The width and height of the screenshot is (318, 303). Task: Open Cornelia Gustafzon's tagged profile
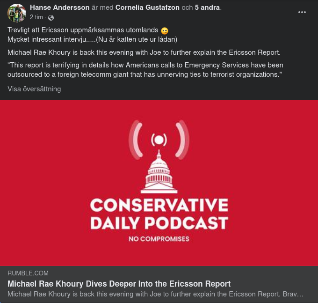(147, 7)
